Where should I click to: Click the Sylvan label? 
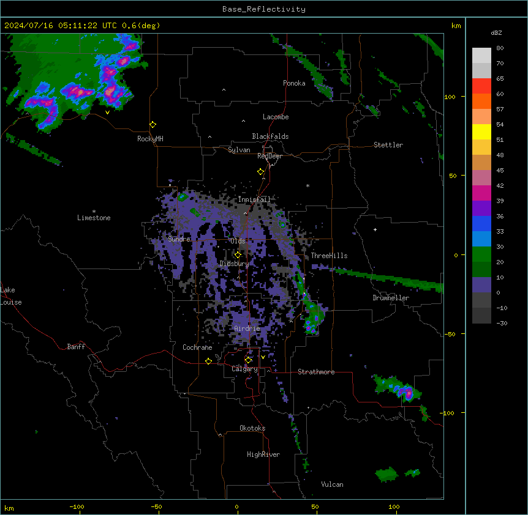(239, 150)
